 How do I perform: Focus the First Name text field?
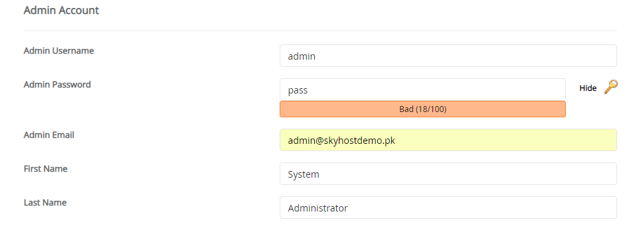(x=448, y=174)
